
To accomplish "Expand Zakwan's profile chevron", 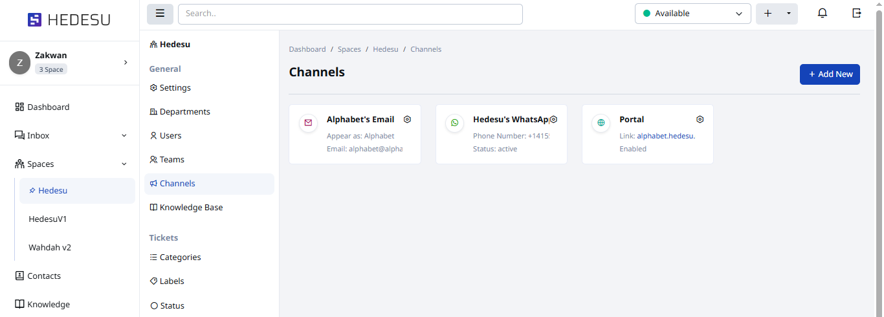I will click(x=126, y=62).
